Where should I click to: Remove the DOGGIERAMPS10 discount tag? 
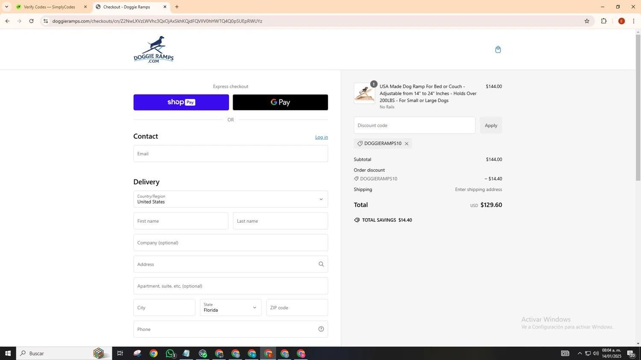click(406, 144)
